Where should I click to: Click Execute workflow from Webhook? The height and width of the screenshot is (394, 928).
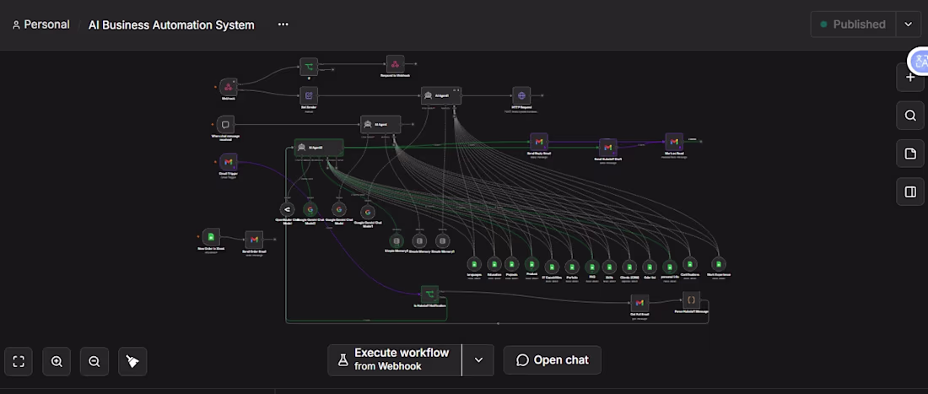click(x=395, y=360)
